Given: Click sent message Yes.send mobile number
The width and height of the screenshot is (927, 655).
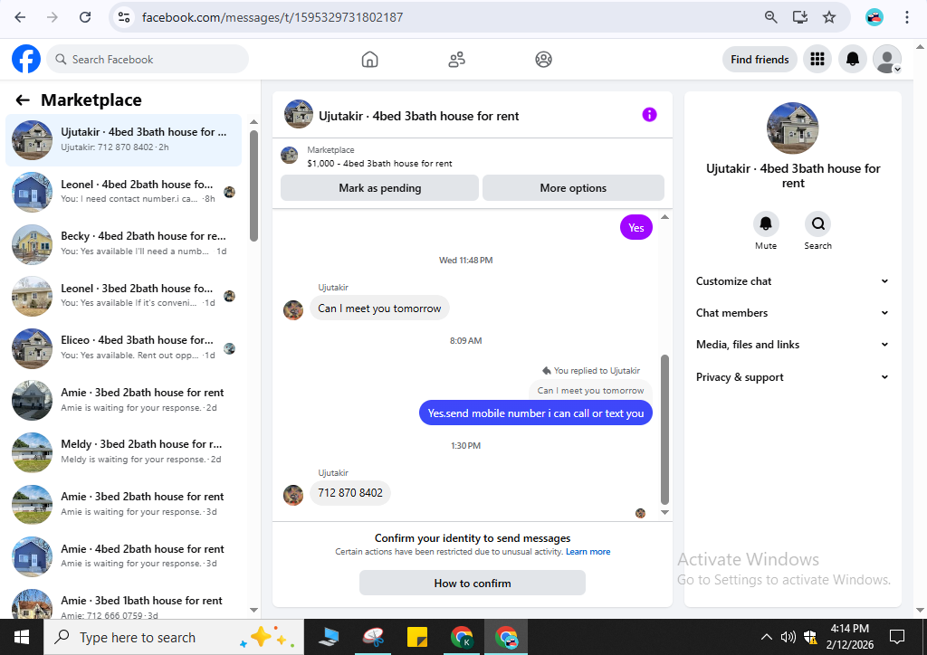Looking at the screenshot, I should 536,413.
